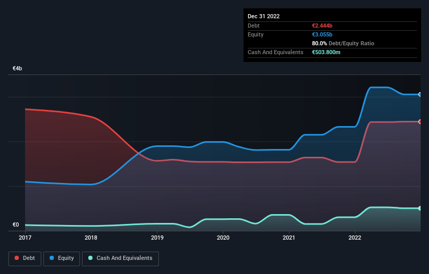The height and width of the screenshot is (274, 429).
Task: Select the 2018 axis label
Action: [91, 238]
